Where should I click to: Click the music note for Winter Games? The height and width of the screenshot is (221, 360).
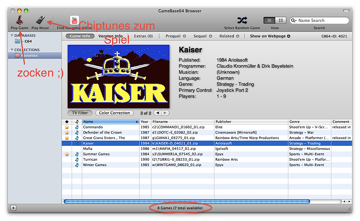[x=77, y=165]
